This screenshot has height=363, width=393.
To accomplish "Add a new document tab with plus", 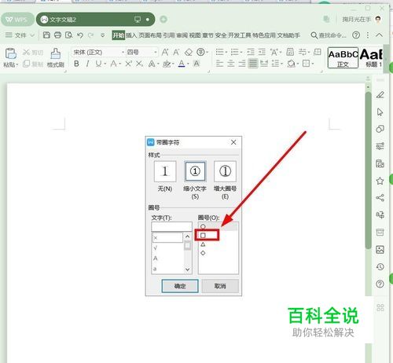I will [163, 20].
